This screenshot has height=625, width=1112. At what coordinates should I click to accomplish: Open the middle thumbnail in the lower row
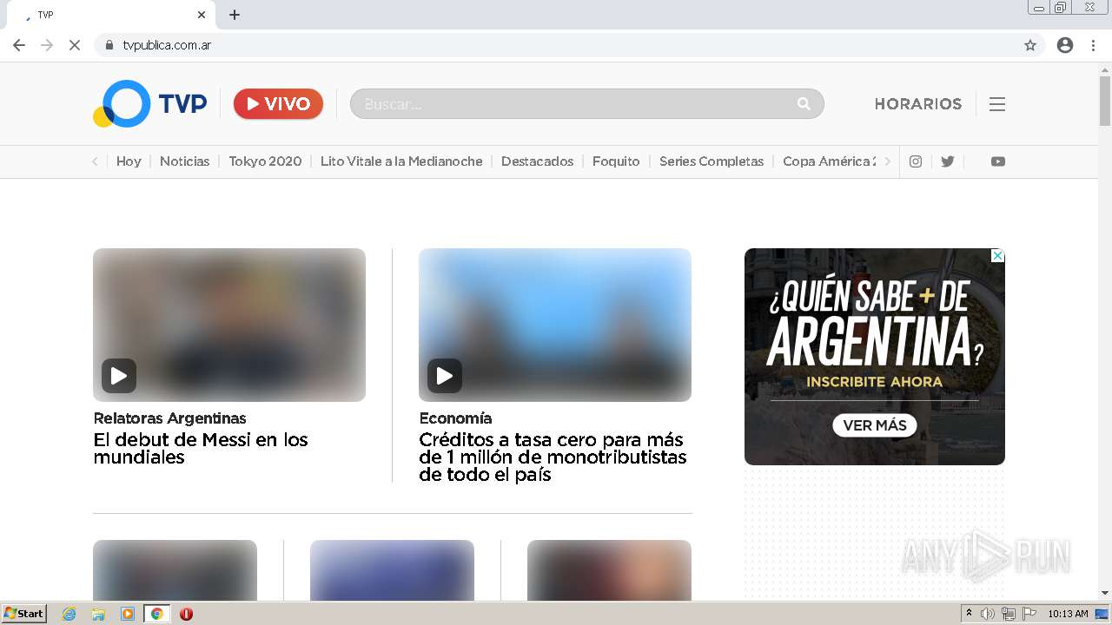click(392, 569)
